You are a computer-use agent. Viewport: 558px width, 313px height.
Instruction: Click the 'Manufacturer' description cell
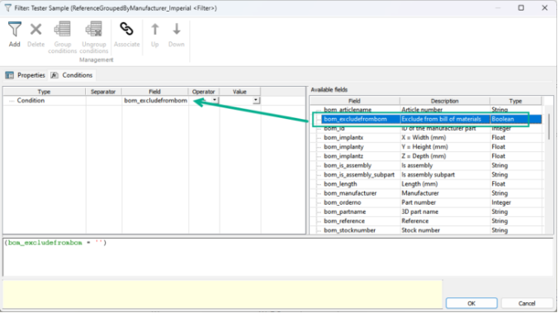pyautogui.click(x=444, y=193)
